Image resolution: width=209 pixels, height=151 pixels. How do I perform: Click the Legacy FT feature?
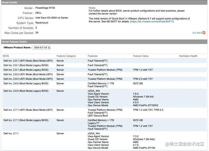click(93, 123)
